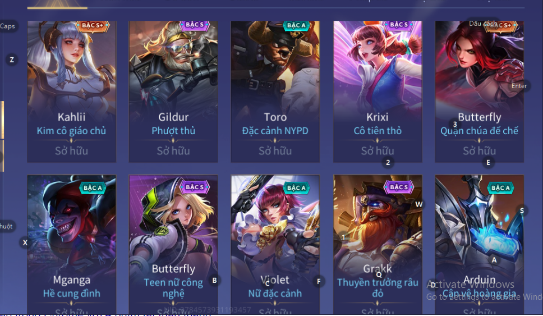This screenshot has width=543, height=316.
Task: Open the Arduin Cận vệ hoàng gia skin
Action: point(479,244)
